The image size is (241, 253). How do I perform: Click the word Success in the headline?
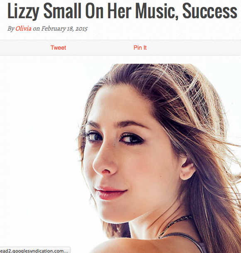click(210, 11)
